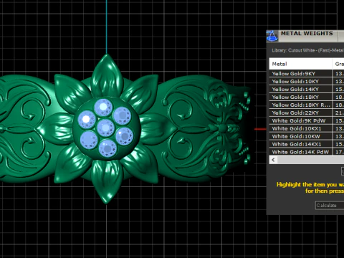Screen dimensions: 344x258
Task: Select the Yellow Gold:22KY row
Action: point(307,113)
